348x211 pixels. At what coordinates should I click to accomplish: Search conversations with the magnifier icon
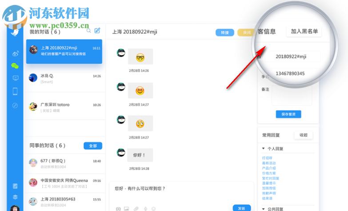(88, 31)
